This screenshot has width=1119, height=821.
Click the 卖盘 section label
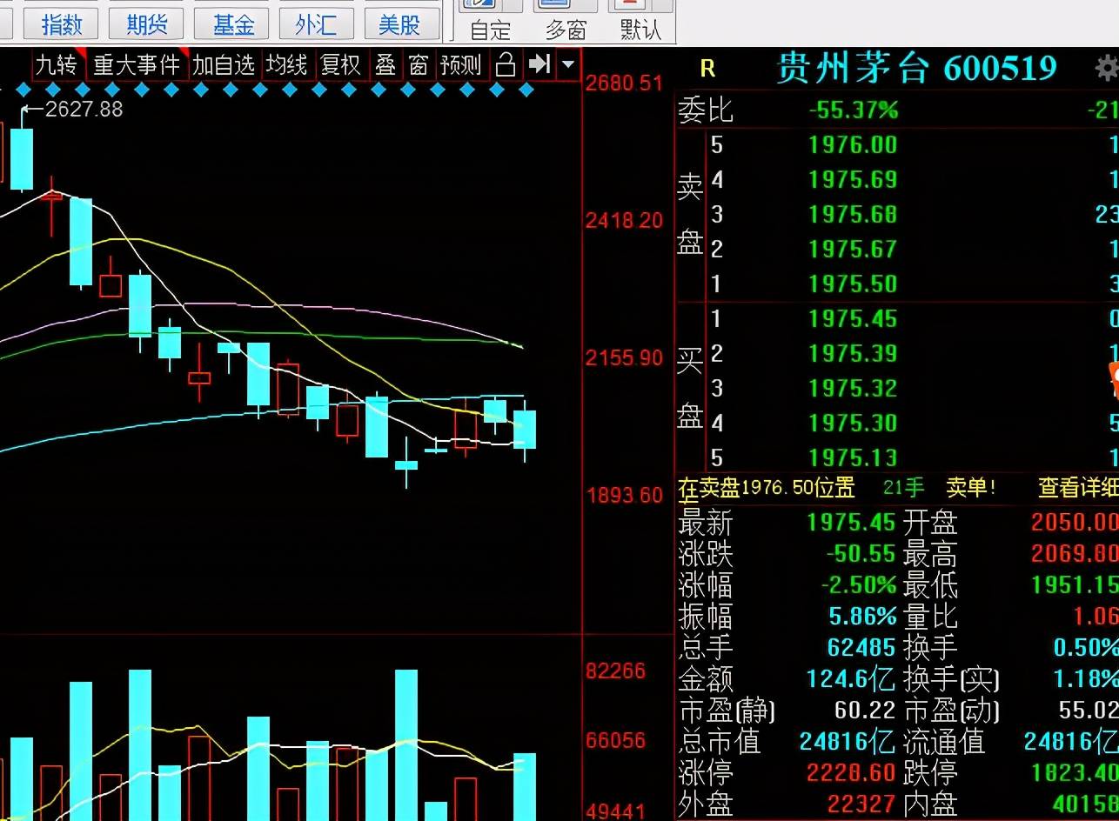[690, 215]
